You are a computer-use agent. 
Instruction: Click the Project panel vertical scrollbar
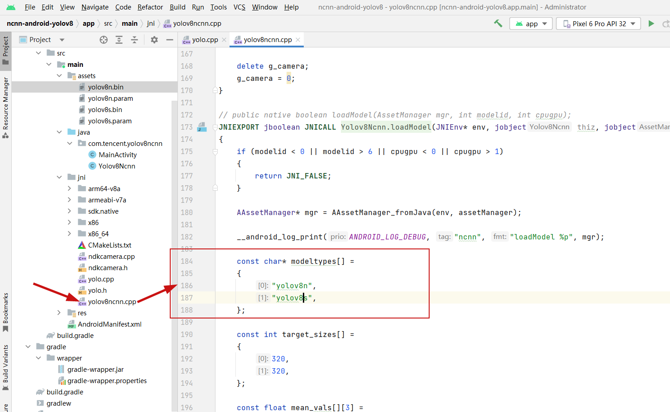[175, 255]
